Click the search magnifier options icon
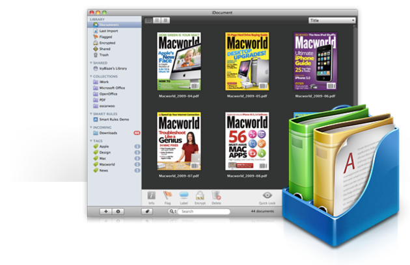The image size is (410, 265). click(172, 211)
